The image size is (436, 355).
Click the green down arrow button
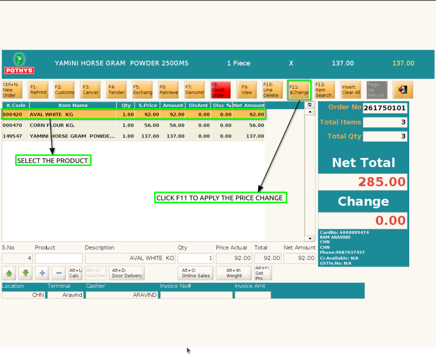pyautogui.click(x=26, y=273)
